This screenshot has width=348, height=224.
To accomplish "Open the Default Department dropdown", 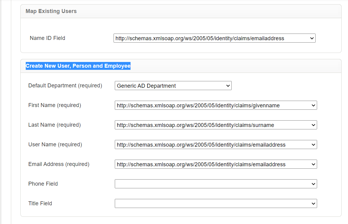I will tap(173, 86).
